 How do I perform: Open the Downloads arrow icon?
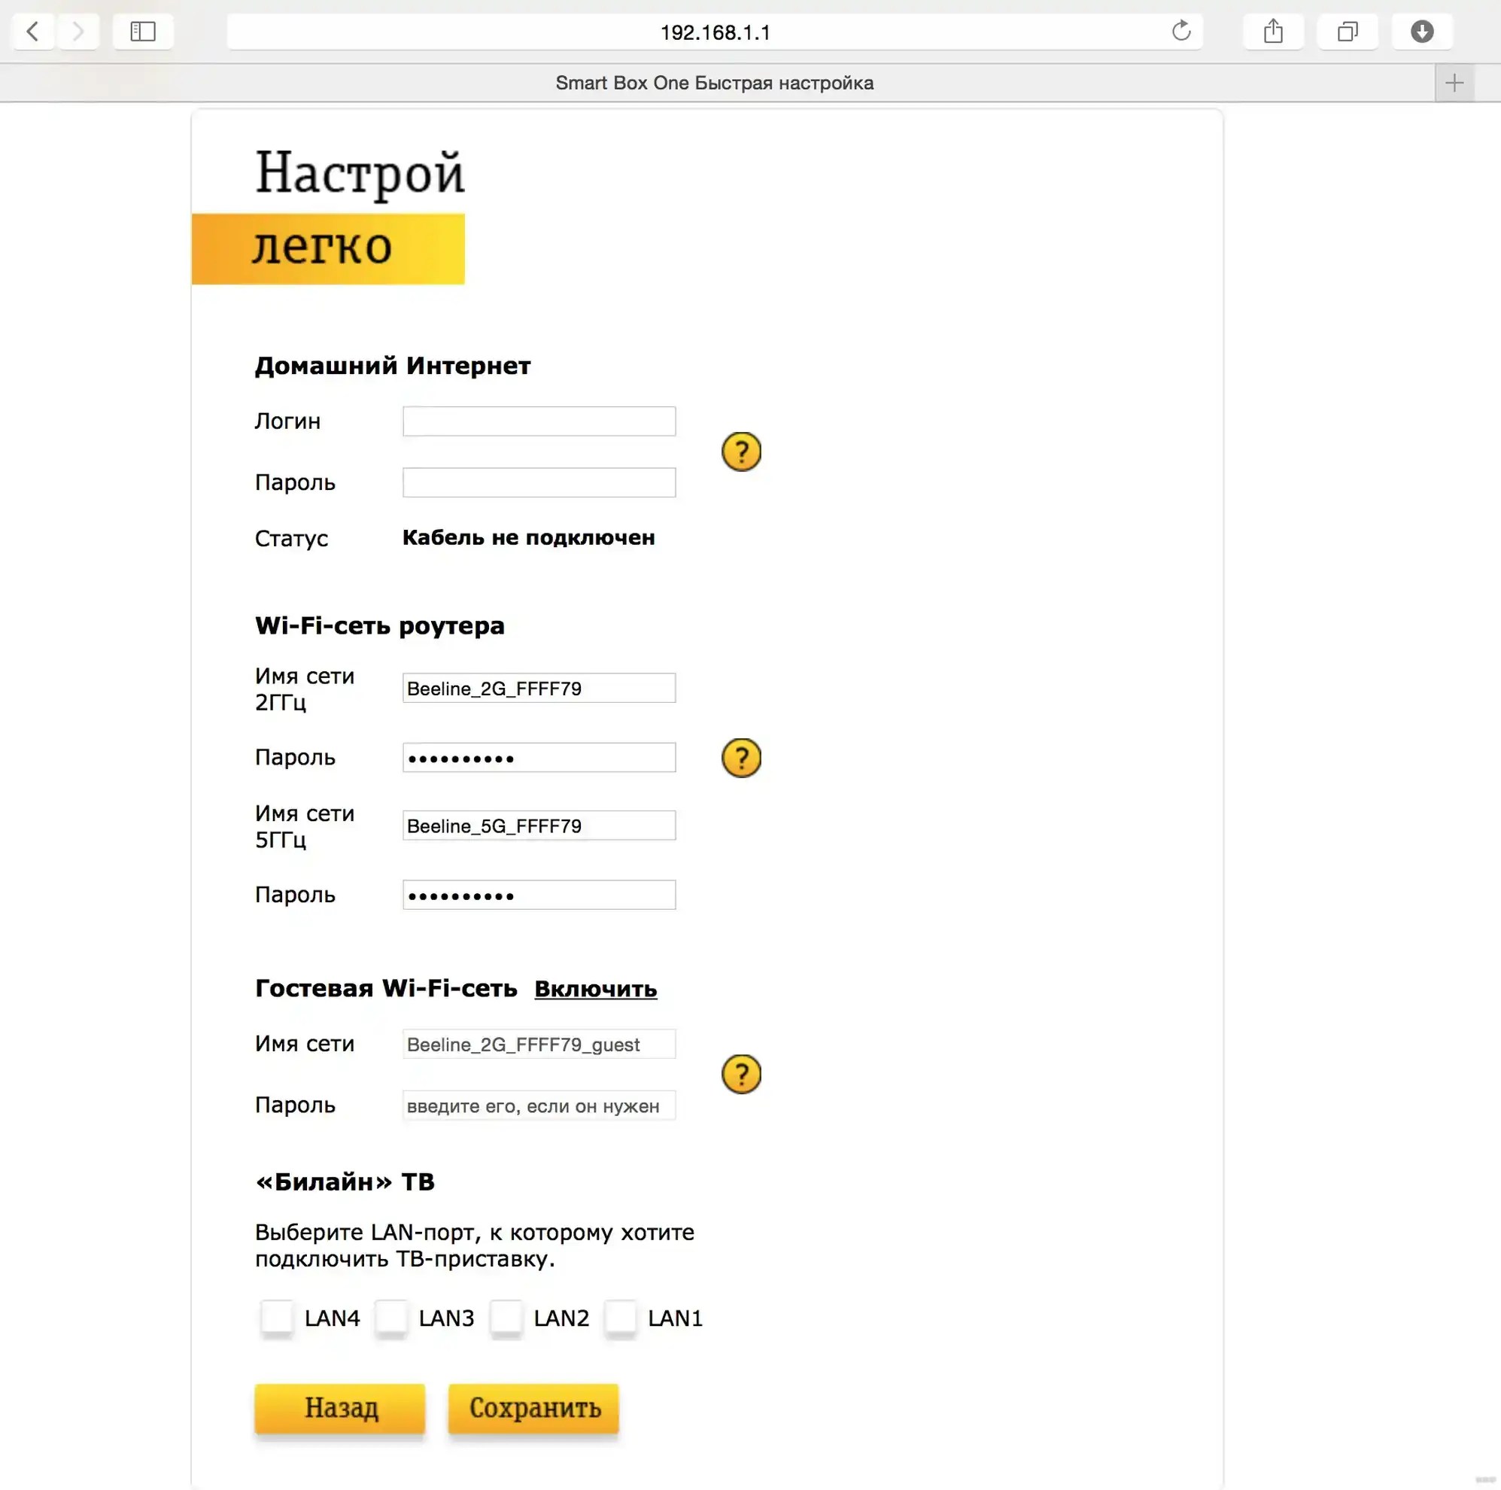(x=1422, y=32)
